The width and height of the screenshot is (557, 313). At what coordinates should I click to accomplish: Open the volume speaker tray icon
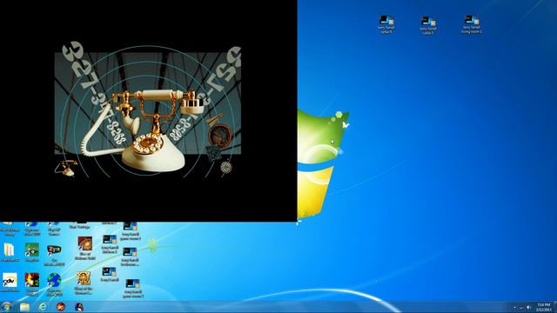528,307
